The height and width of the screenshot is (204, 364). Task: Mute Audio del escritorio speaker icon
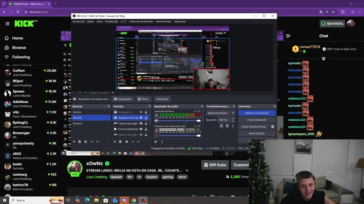[x=156, y=120]
